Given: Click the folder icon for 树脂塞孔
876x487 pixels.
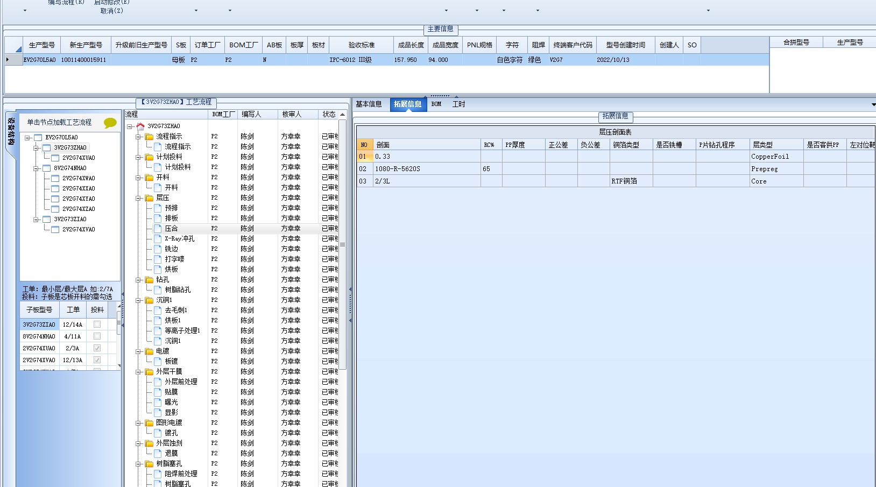Looking at the screenshot, I should (149, 464).
